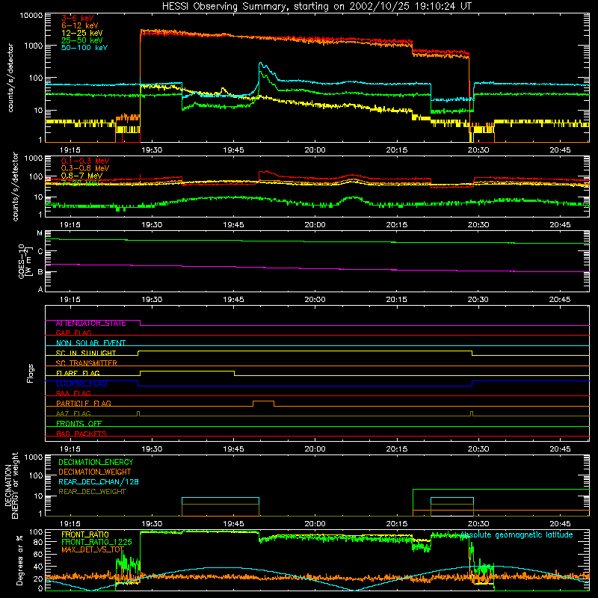The height and width of the screenshot is (598, 598).
Task: Click the 0.8-7 MeV legend label
Action: tap(81, 176)
